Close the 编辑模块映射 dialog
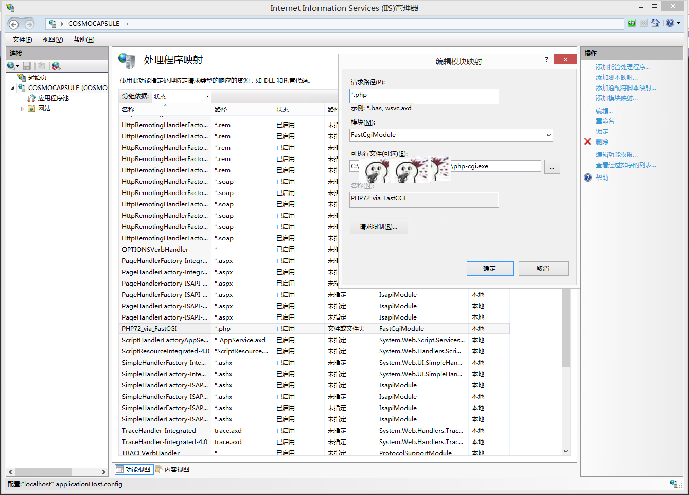Viewport: 689px width, 495px height. click(x=565, y=59)
